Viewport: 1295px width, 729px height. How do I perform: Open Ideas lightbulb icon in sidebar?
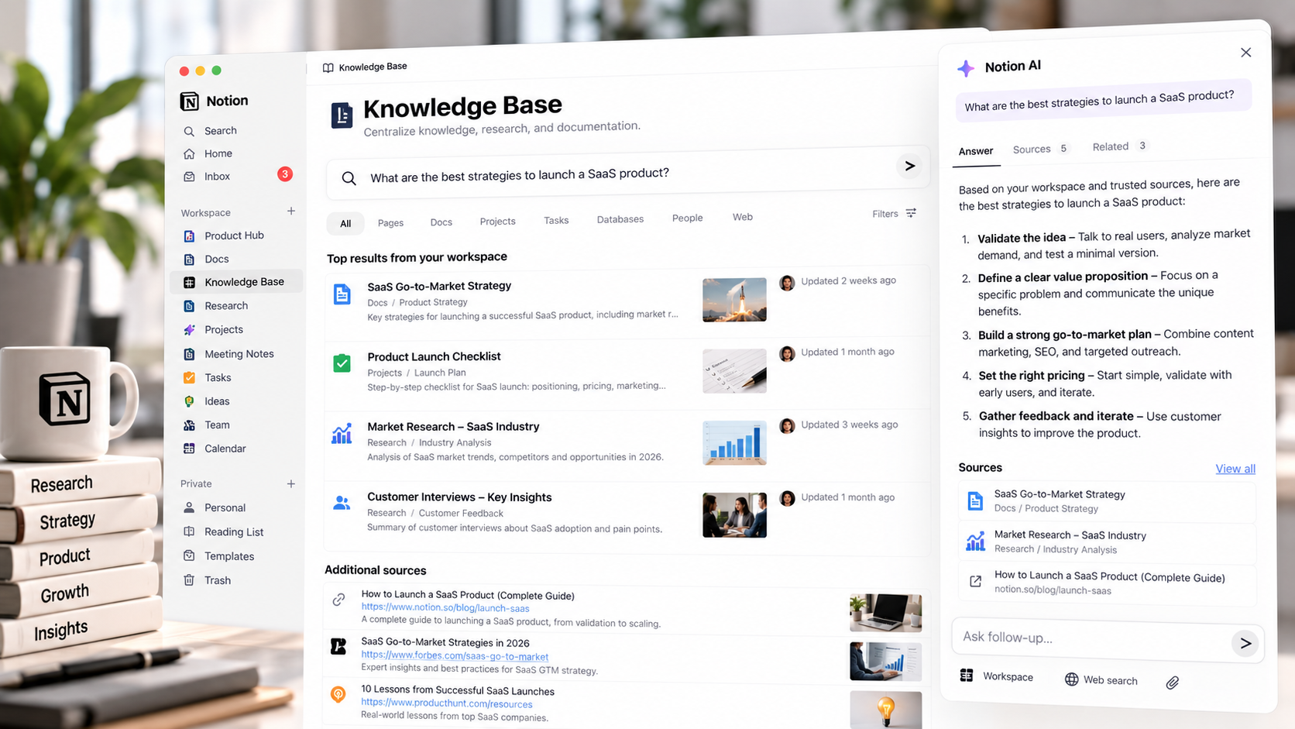[x=189, y=401]
